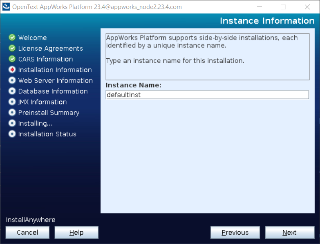
Task: Click the step icon beside Installing...
Action: click(x=12, y=123)
